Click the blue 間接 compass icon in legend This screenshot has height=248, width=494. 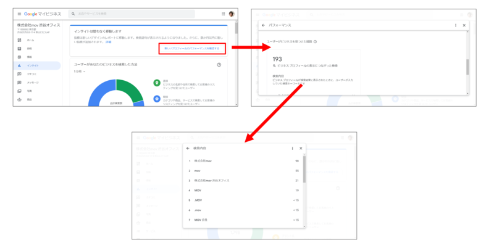point(157,99)
